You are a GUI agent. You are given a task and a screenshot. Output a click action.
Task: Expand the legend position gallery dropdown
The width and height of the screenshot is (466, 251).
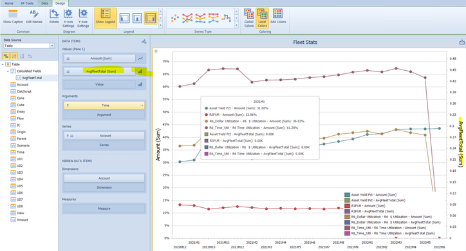coord(160,25)
